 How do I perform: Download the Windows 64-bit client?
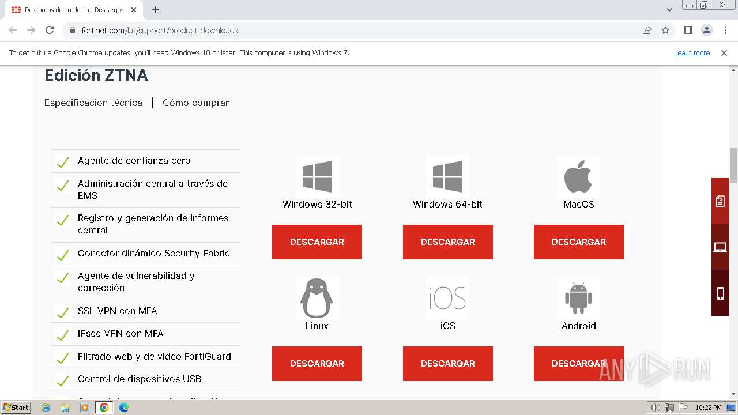pos(448,242)
